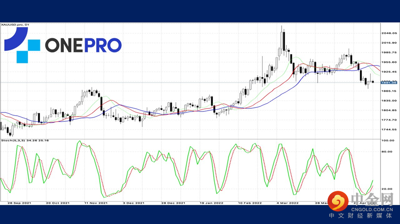400x224 pixels.
Task: Click the CNGOLD round logo icon
Action: pyautogui.click(x=338, y=201)
